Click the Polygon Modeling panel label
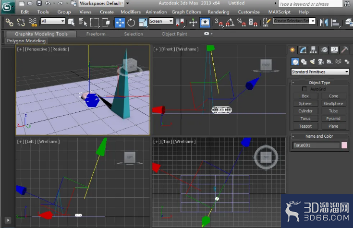This screenshot has height=228, width=353. 26,41
